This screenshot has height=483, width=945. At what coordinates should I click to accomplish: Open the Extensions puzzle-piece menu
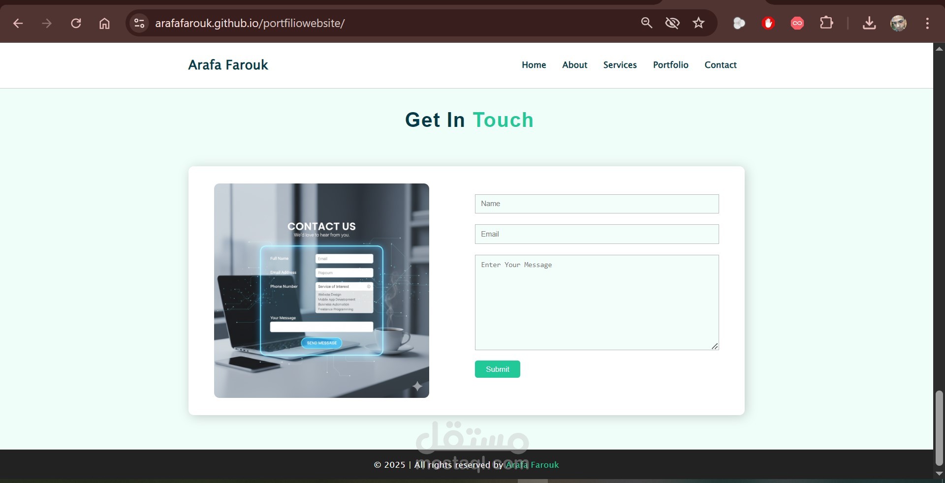826,23
